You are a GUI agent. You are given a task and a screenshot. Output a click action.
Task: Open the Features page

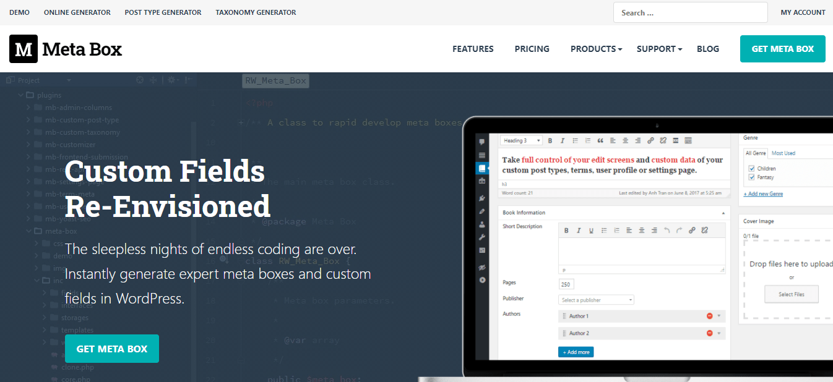[x=473, y=49]
